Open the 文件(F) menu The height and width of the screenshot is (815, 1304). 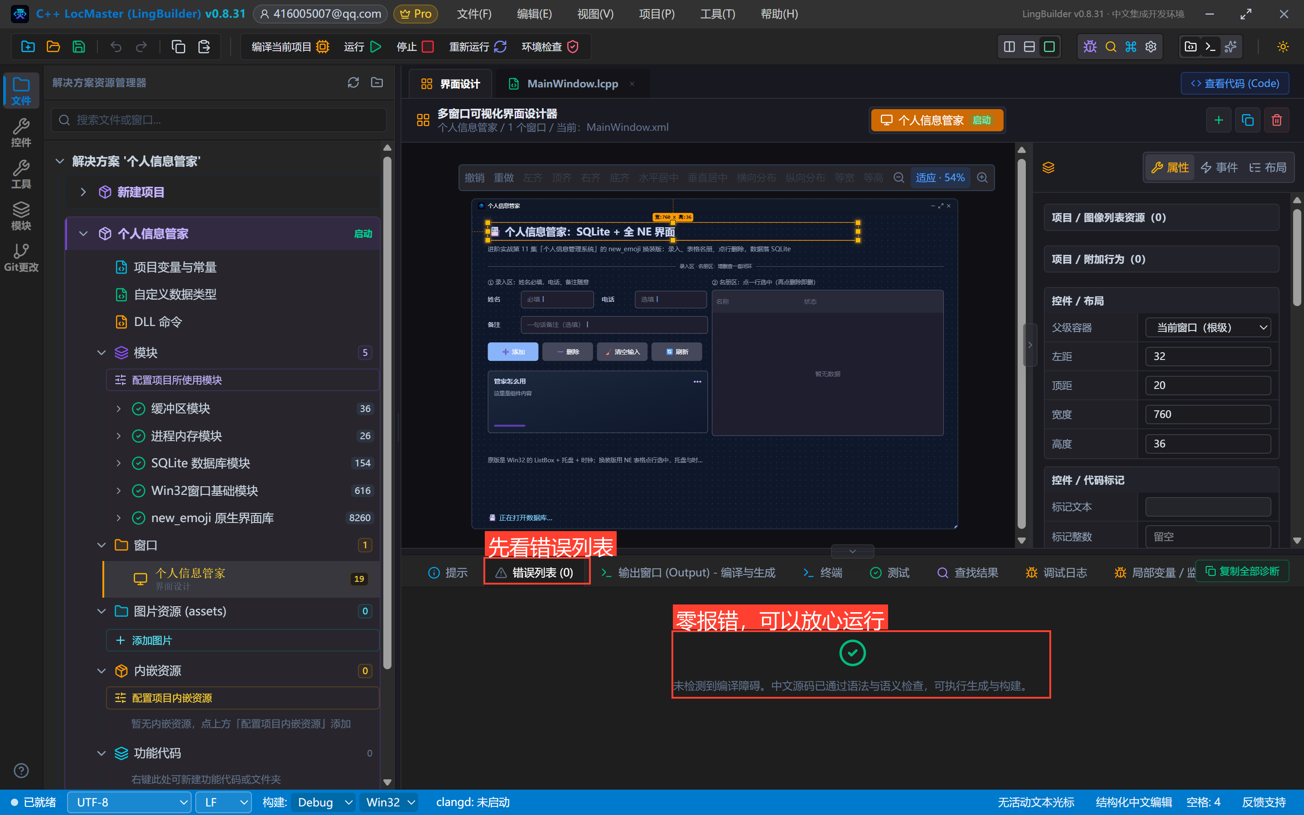474,14
